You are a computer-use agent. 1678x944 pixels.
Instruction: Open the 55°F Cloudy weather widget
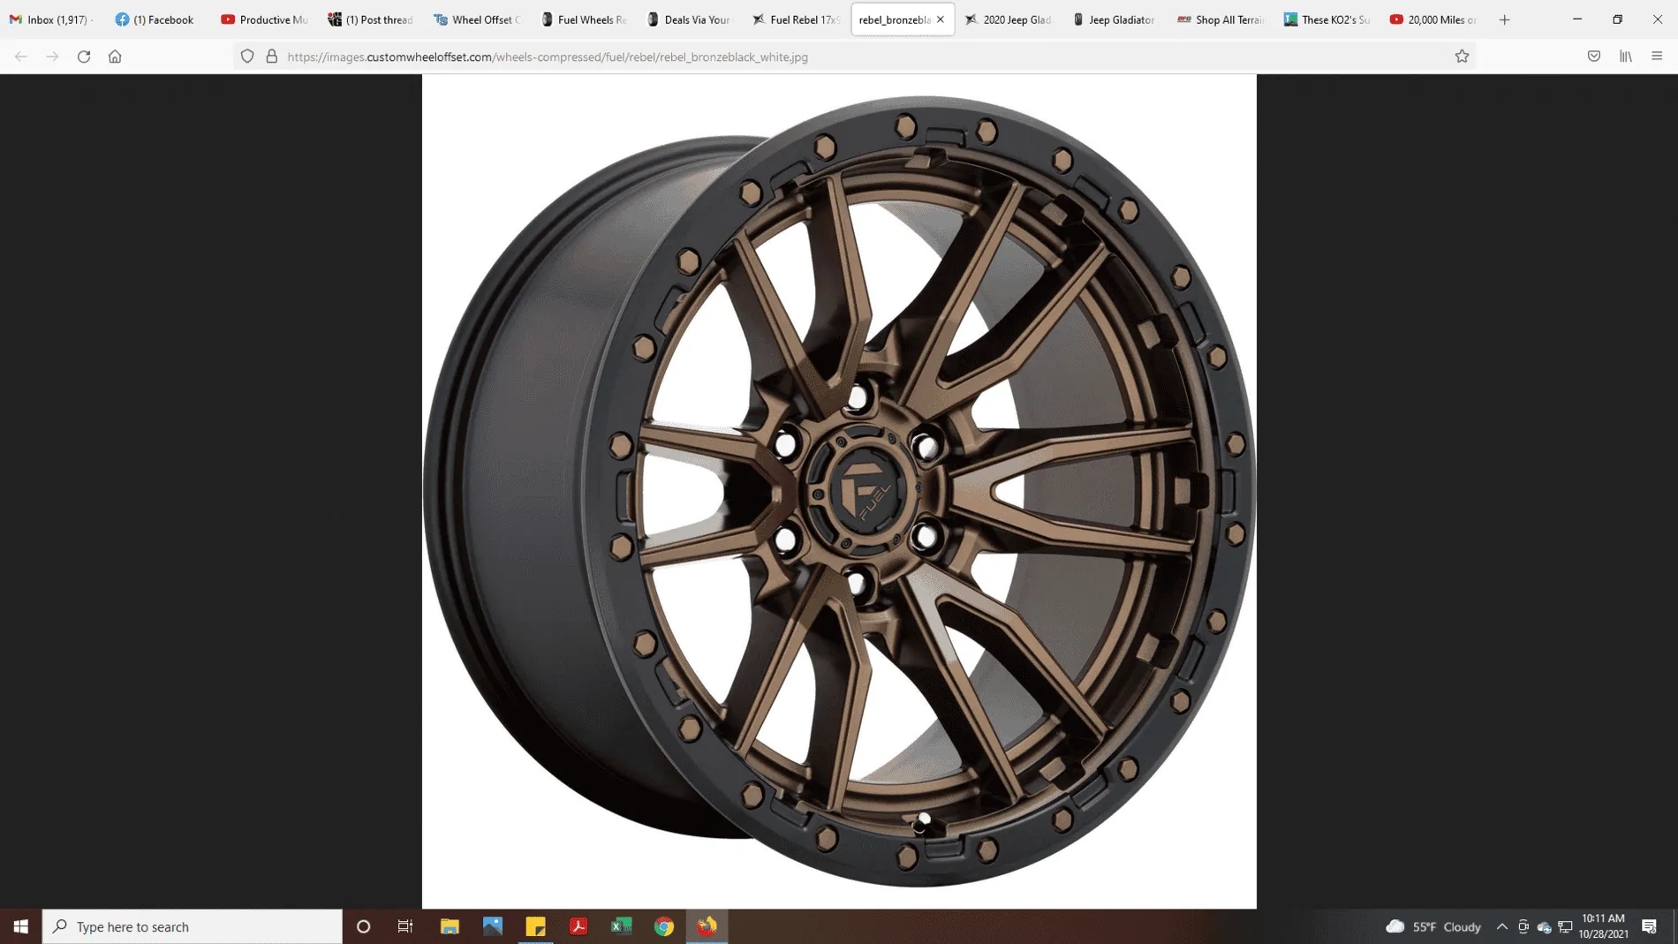pos(1433,926)
